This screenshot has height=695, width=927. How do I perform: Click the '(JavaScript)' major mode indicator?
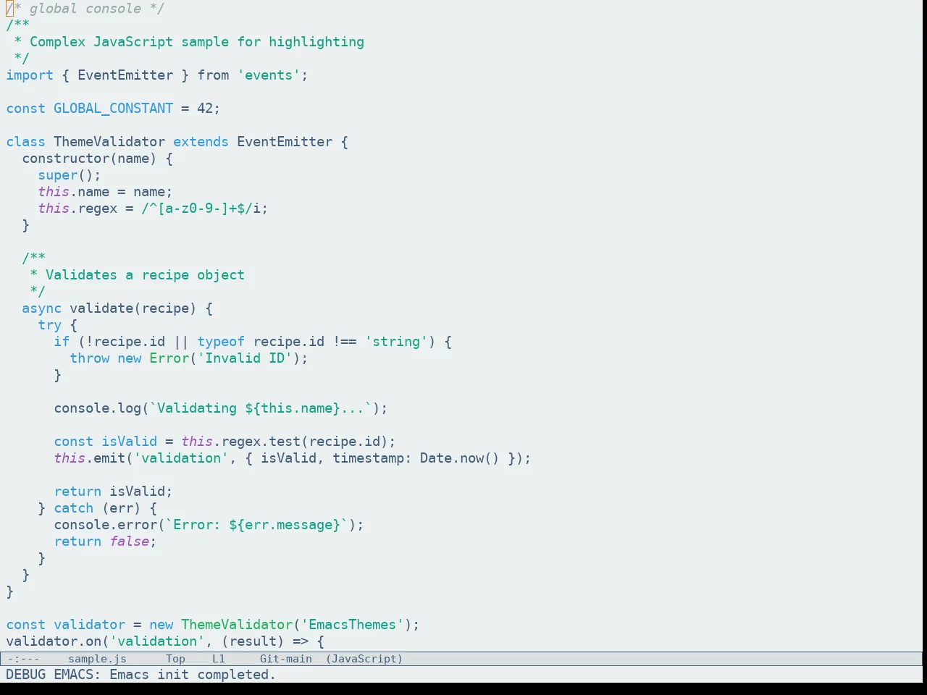click(x=364, y=659)
